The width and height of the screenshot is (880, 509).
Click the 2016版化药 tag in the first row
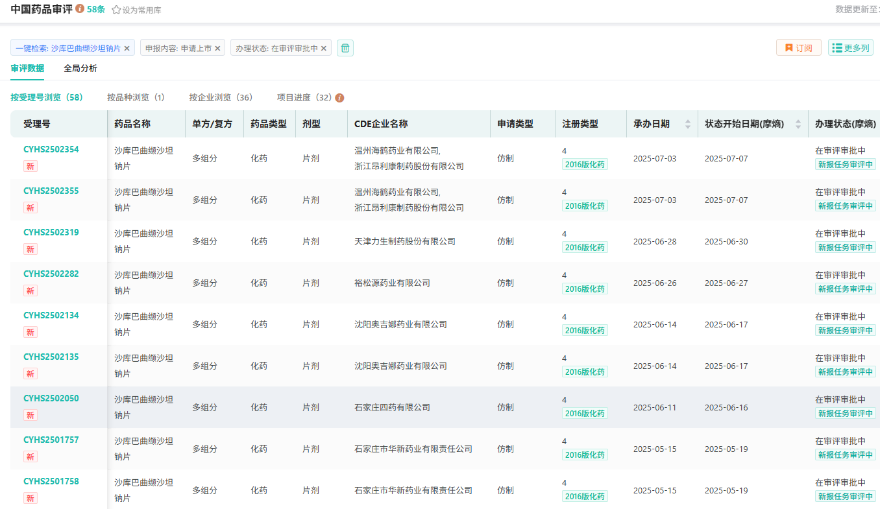(x=585, y=165)
